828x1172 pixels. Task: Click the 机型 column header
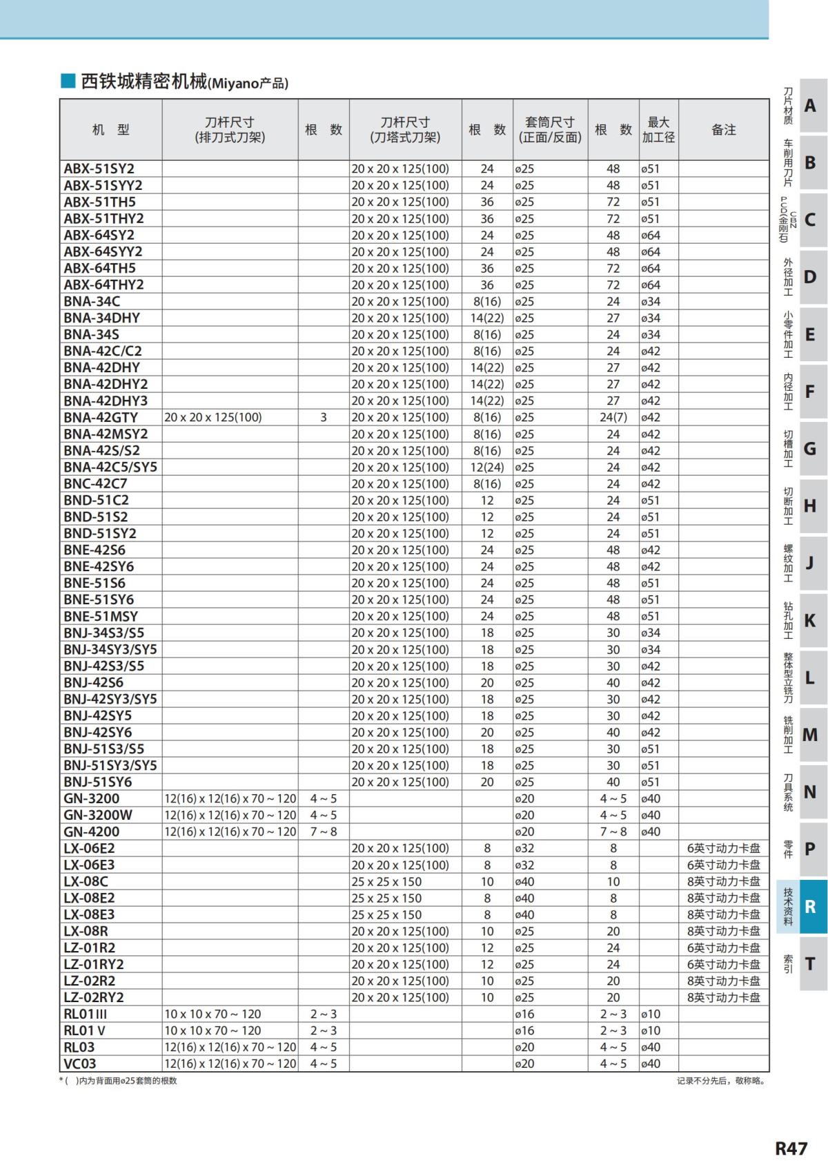pos(111,130)
